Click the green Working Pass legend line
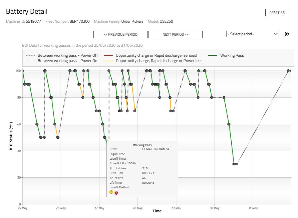 [x=213, y=55]
